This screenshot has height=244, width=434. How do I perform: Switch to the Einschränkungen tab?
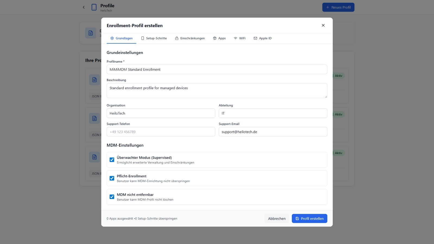coord(190,38)
